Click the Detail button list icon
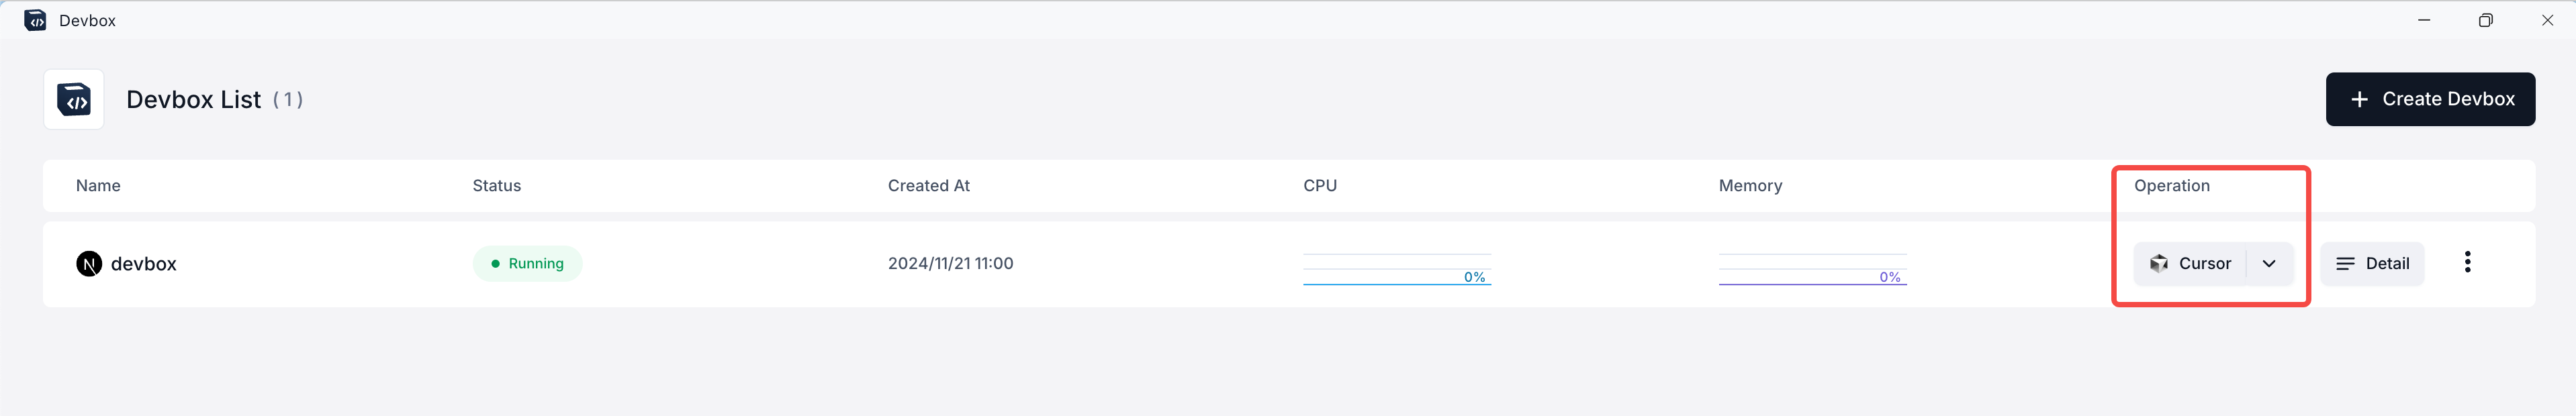 point(2345,264)
